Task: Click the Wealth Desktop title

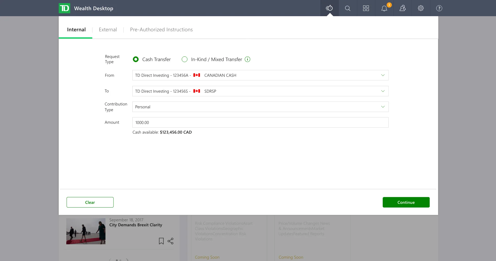Action: 94,8
